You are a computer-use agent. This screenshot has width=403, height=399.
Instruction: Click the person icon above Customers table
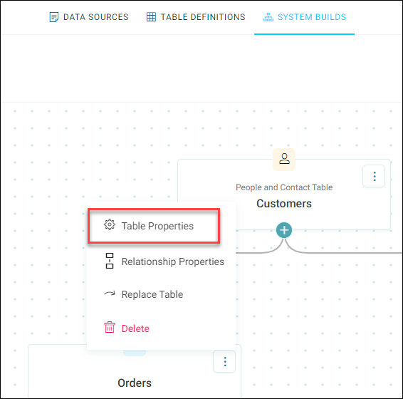point(284,159)
